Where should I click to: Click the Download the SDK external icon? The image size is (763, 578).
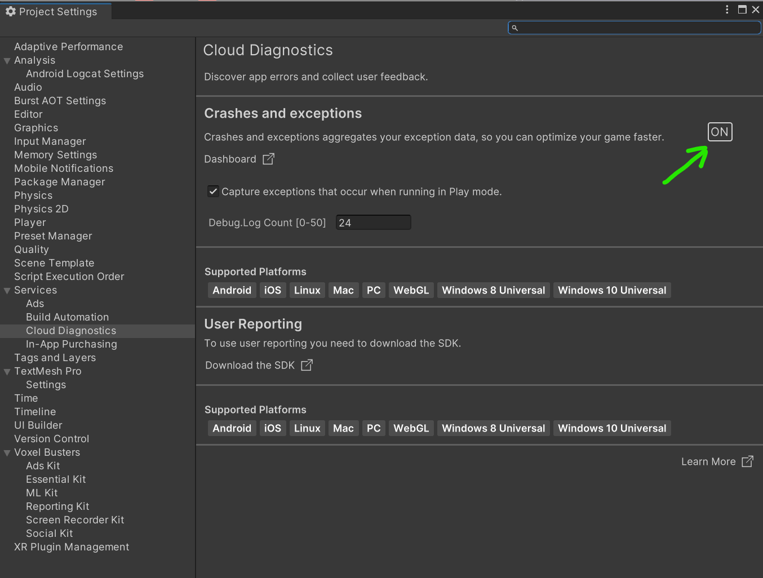307,366
